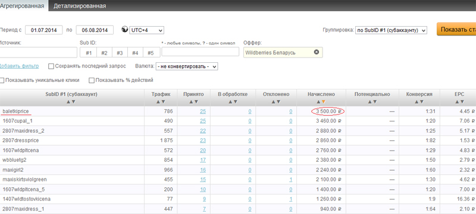This screenshot has width=476, height=214.
Task: Sort Трафик column ascending arrow
Action: [158, 102]
